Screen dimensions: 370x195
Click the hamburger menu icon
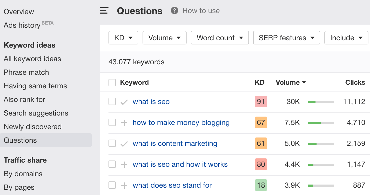[104, 11]
